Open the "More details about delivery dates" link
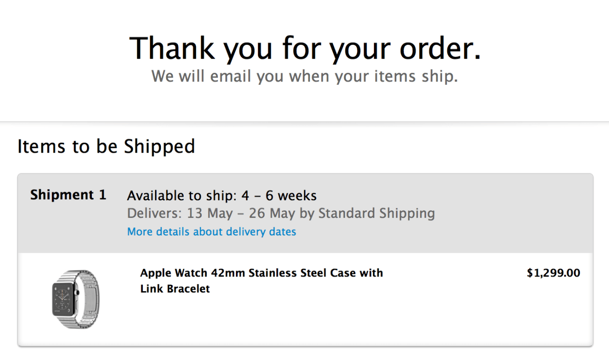Screen dimensions: 609x354 click(211, 232)
